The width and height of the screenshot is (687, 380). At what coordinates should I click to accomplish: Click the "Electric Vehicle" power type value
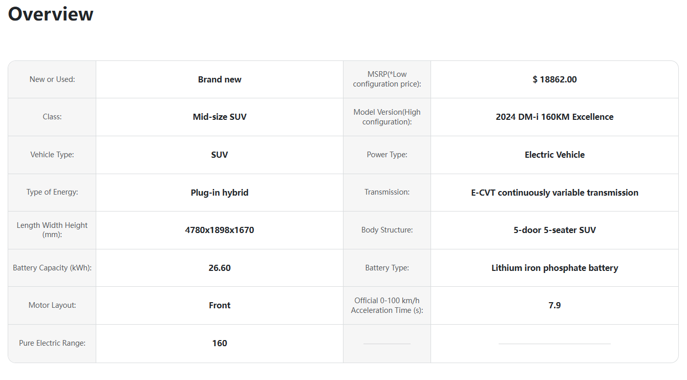pyautogui.click(x=554, y=155)
